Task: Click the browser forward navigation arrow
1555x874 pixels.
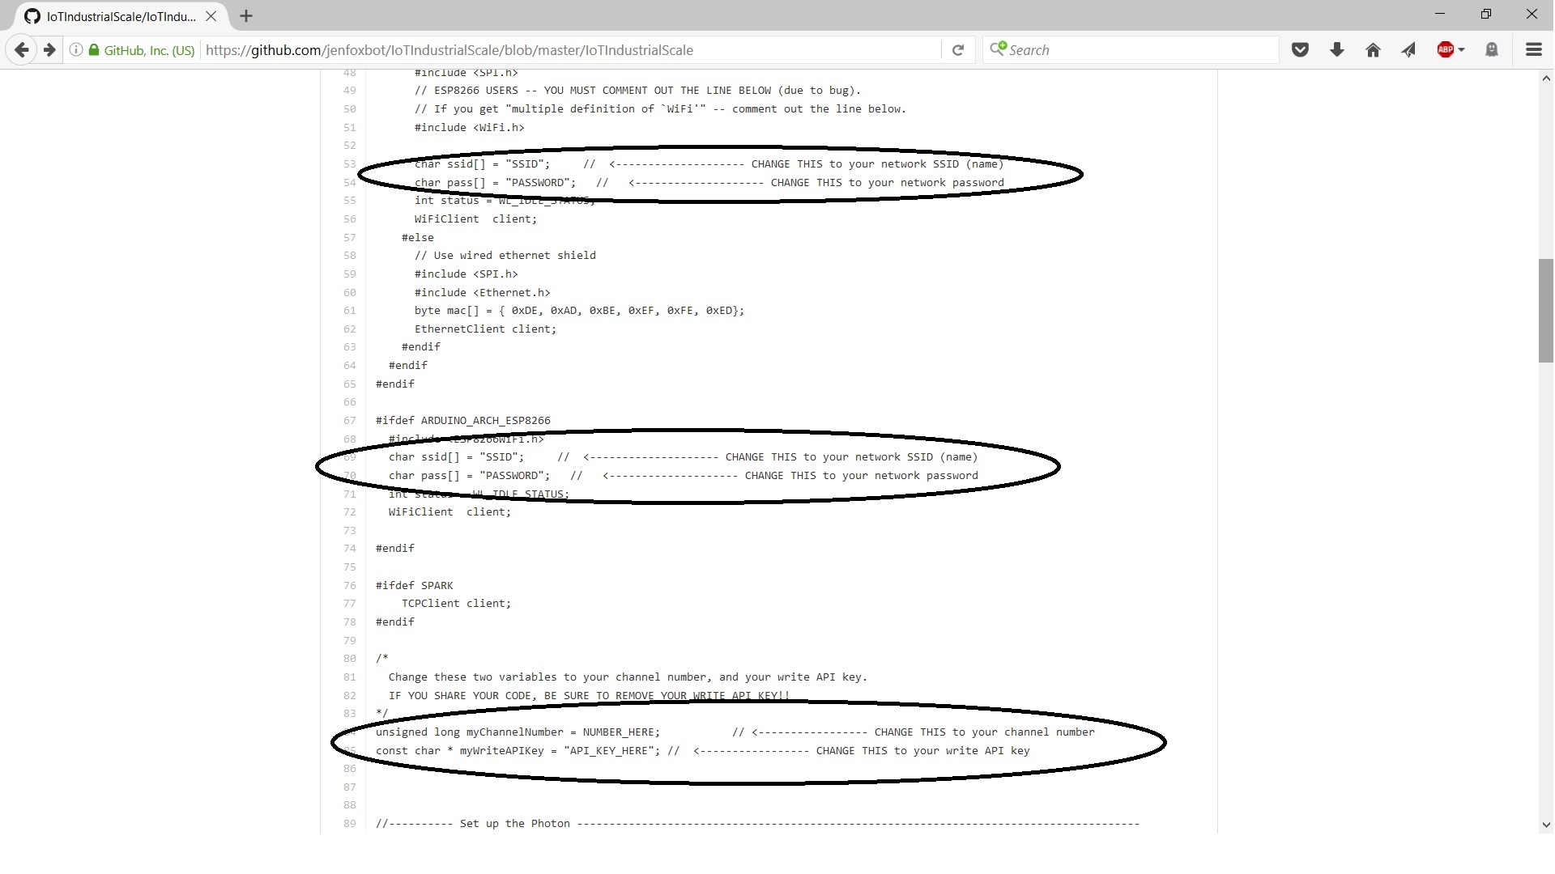Action: [x=48, y=50]
